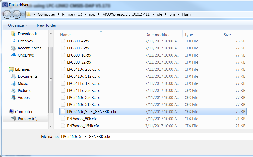
Task: Expand the arrow after MCUXpressoIDE_10.0.2_411 in breadcrumb
Action: point(153,14)
